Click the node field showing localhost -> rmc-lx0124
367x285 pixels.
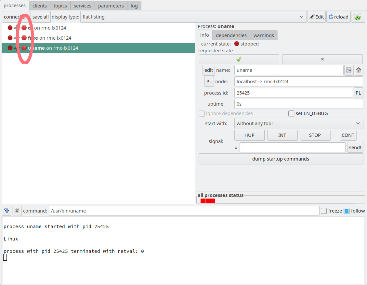[x=299, y=82]
